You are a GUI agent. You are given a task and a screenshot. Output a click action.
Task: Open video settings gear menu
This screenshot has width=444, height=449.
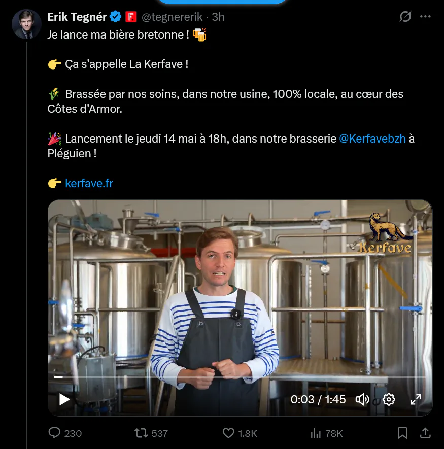click(x=389, y=399)
